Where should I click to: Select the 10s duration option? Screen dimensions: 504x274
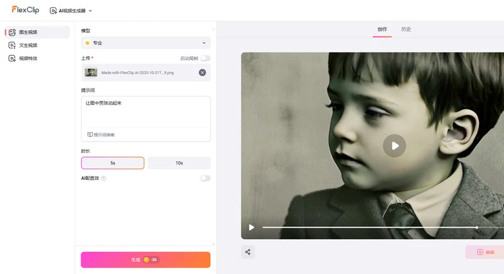[x=179, y=163]
